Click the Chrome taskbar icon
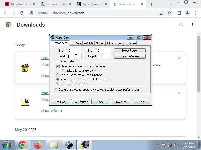Screen dimensions: 201x150 22,145
